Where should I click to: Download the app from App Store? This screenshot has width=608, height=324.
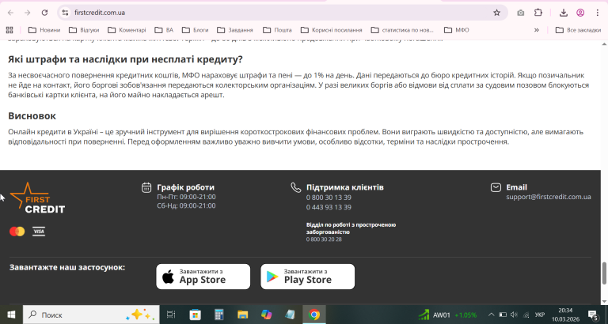(x=203, y=277)
